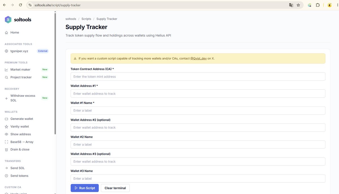Focus the Wallet Address #3 field
Image resolution: width=339 pixels, height=194 pixels.
pos(198,161)
